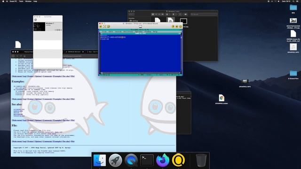Screen dimensions: 301x169
Task: Select the dark png thumbnail in Finder
Action: pyautogui.click(x=183, y=21)
